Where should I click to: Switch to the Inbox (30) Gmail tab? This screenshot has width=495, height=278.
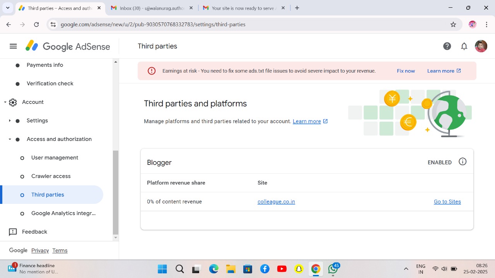pyautogui.click(x=153, y=8)
